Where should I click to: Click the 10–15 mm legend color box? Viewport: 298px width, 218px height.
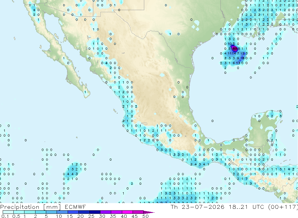[x=62, y=212]
